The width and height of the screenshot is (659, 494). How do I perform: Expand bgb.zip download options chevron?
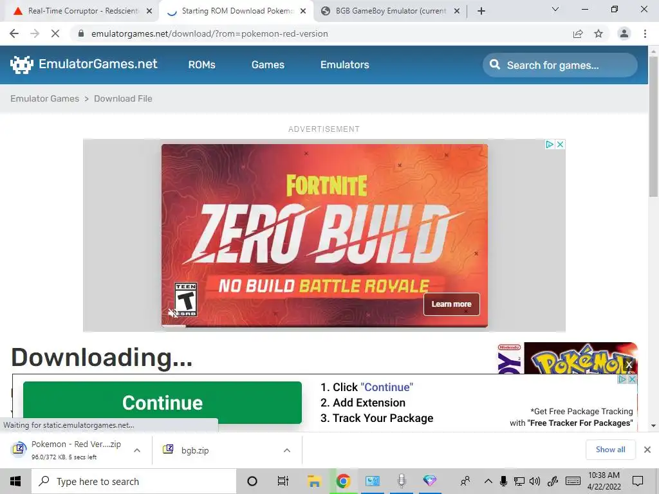pyautogui.click(x=287, y=450)
